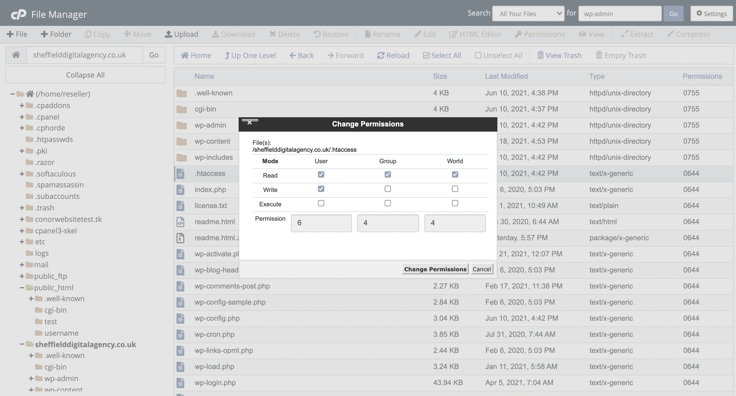Viewport: 736px width, 396px height.
Task: Click the Upload toolbar item
Action: [x=182, y=34]
